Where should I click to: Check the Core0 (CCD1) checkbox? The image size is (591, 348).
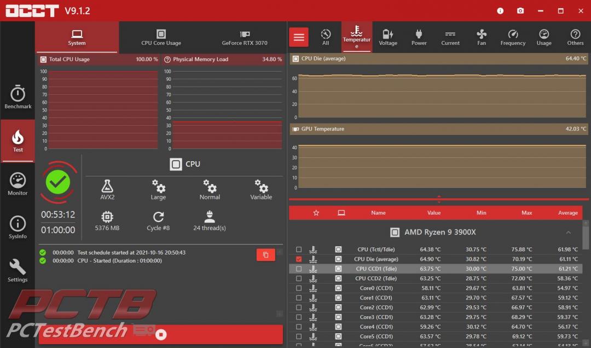pyautogui.click(x=299, y=288)
